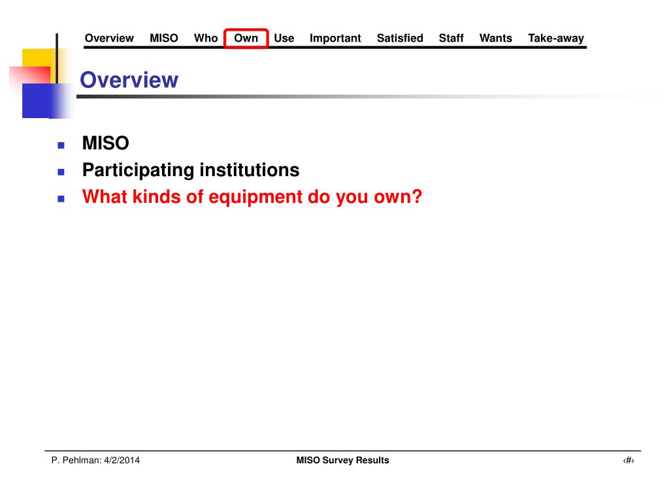This screenshot has height=501, width=669.
Task: Click the slide number placeholder in footer
Action: 628,461
